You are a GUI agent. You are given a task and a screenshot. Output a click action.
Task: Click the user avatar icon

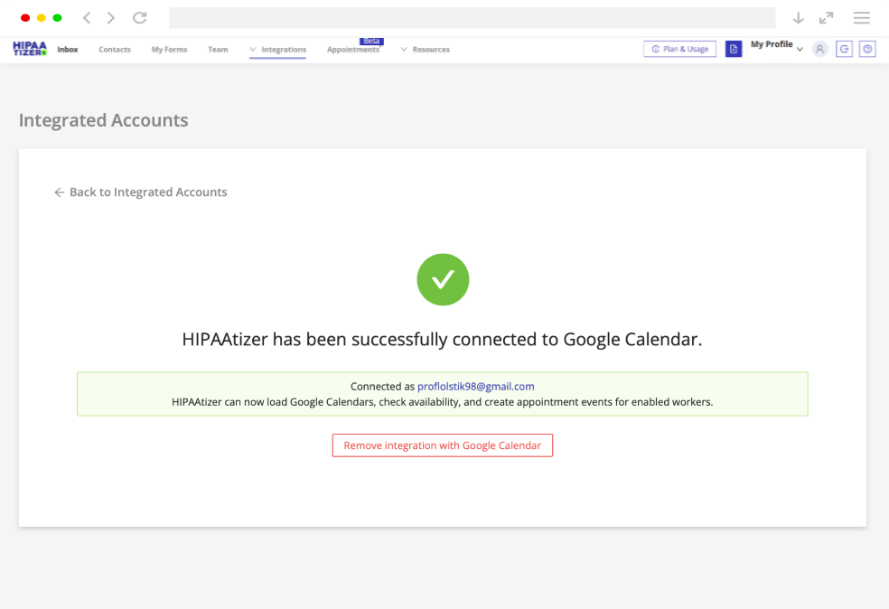tap(819, 49)
